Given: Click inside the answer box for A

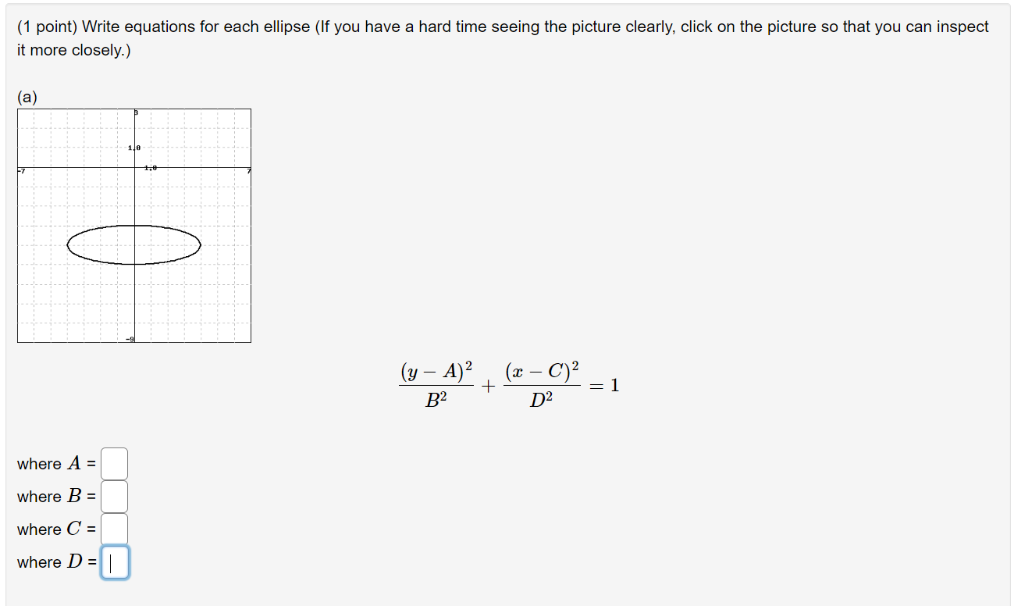Looking at the screenshot, I should click(116, 462).
